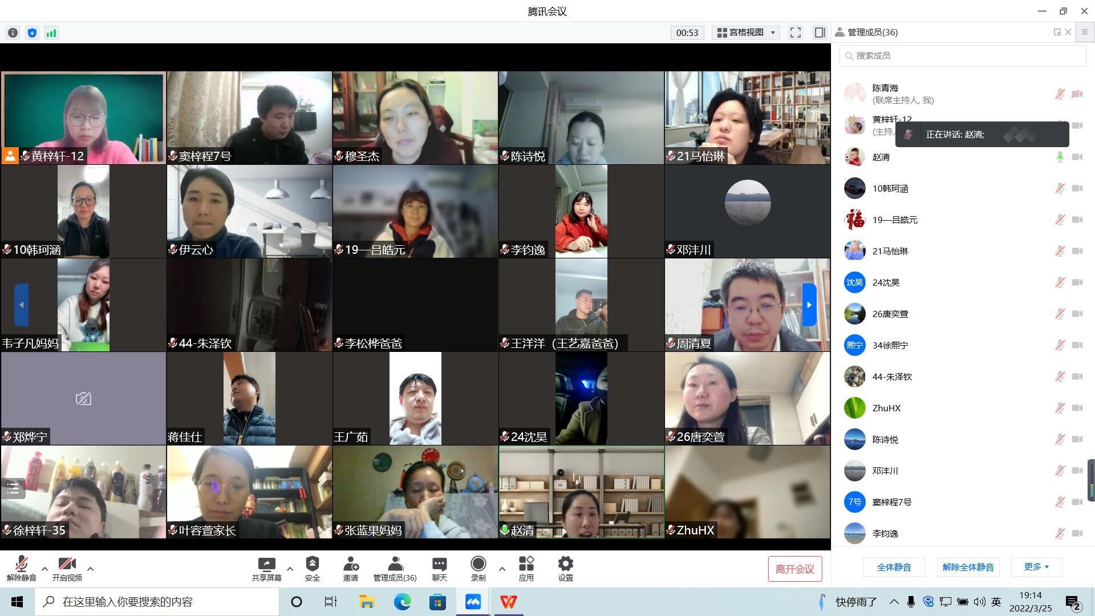Close the members panel
Screen dimensions: 1095x616
pos(1068,32)
